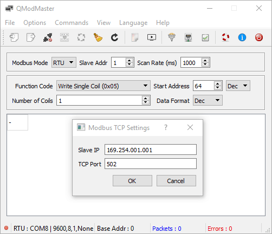Click the Start Address 64 field
The width and height of the screenshot is (272, 234).
[x=204, y=86]
